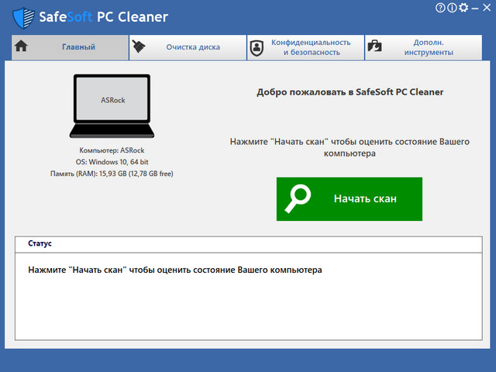496x372 pixels.
Task: Go to the Дополн. инструменты tab
Action: tap(429, 47)
